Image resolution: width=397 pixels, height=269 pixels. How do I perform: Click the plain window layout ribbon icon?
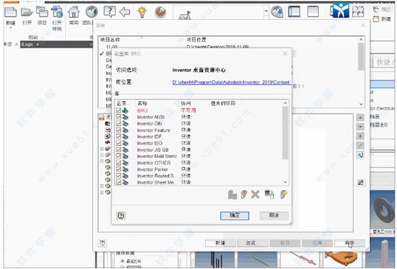point(313,11)
